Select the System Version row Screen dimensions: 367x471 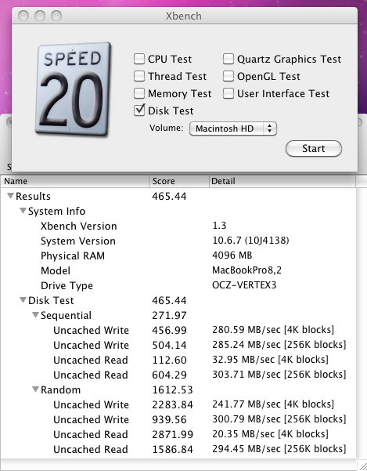pos(178,241)
